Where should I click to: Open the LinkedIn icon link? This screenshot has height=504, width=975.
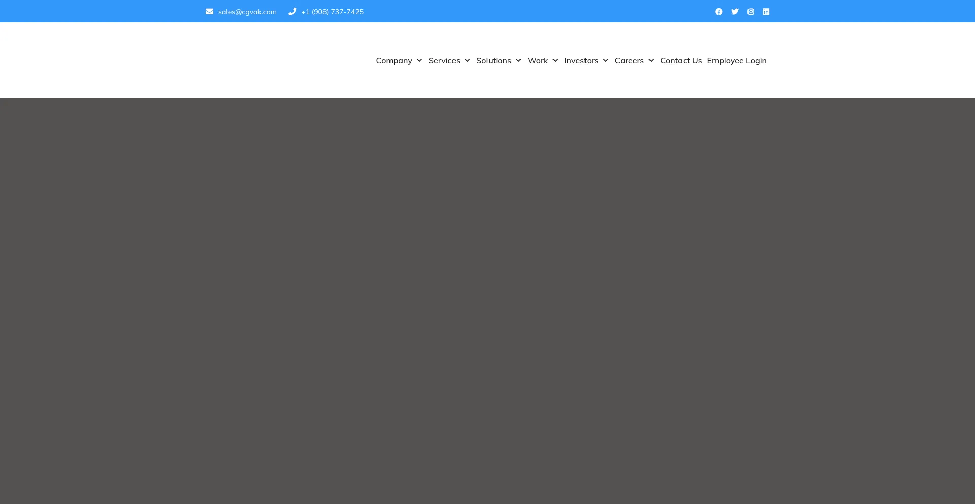pos(766,12)
